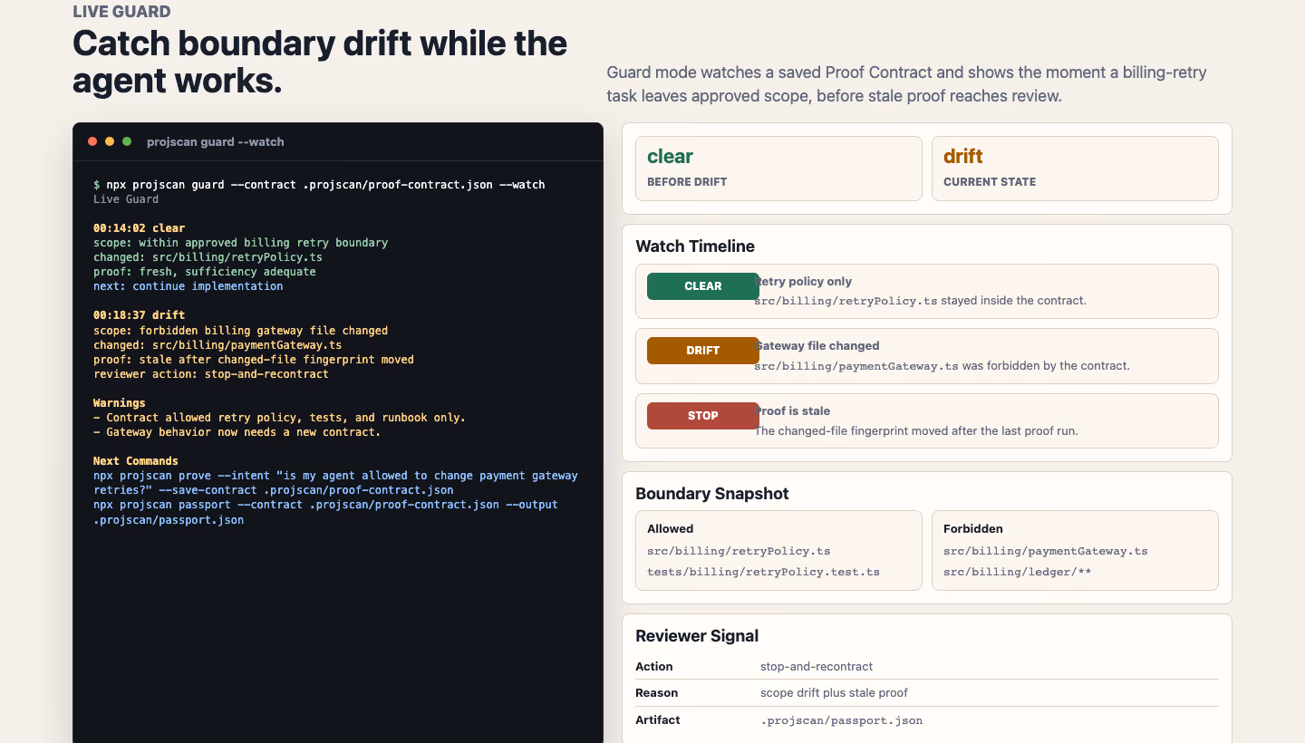
Task: Click the 'LIVE GUARD' section label
Action: coord(121,12)
